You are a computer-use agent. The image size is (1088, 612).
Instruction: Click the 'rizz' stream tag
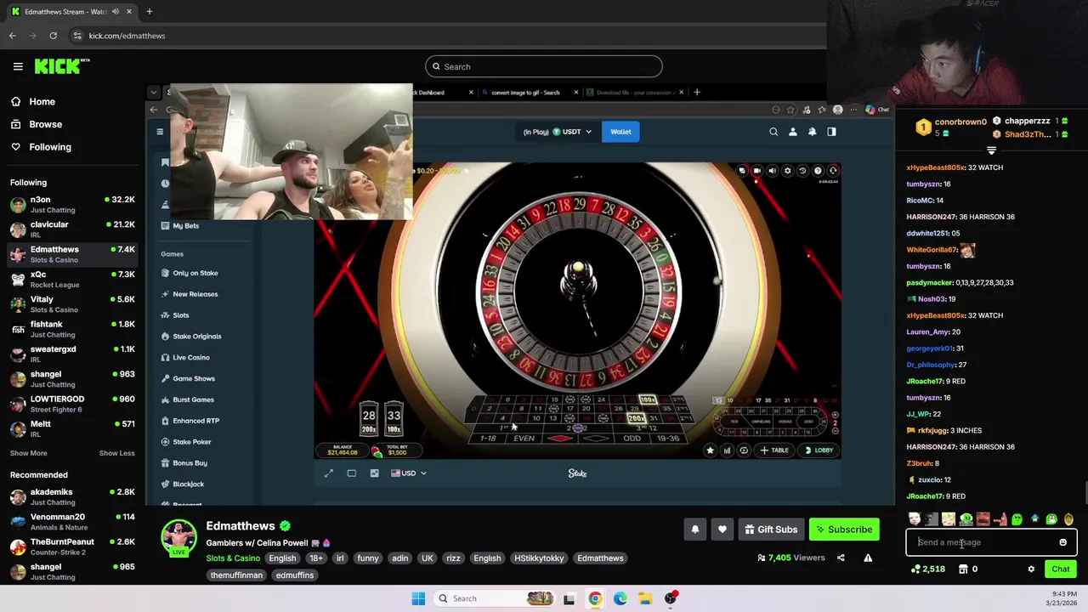[453, 558]
